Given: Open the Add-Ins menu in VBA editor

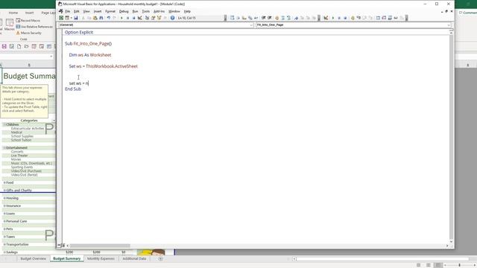Looking at the screenshot, I should (159, 11).
